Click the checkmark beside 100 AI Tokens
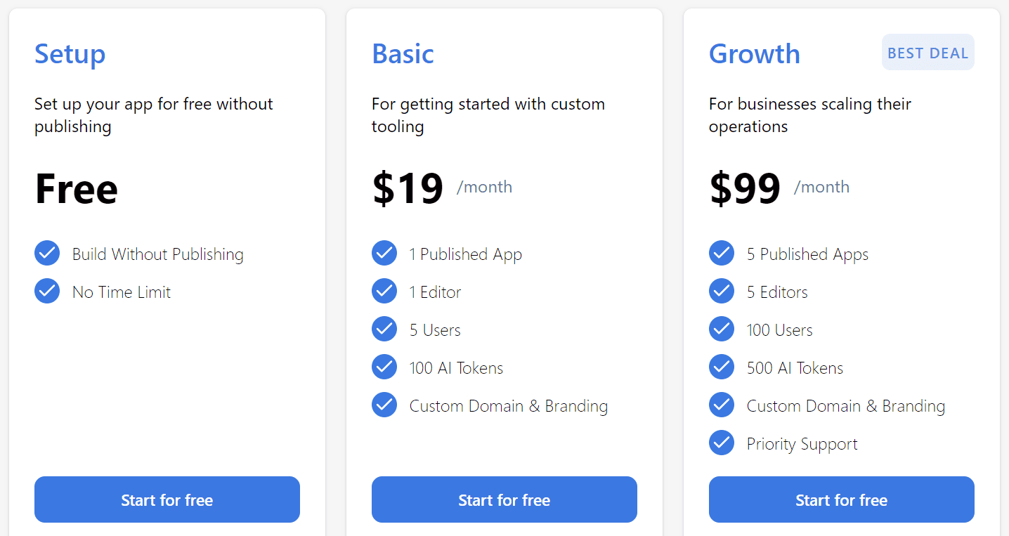Image resolution: width=1009 pixels, height=536 pixels. tap(384, 366)
